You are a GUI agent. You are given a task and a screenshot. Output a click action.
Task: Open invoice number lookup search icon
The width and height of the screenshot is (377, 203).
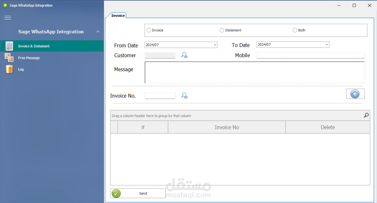pyautogui.click(x=184, y=96)
